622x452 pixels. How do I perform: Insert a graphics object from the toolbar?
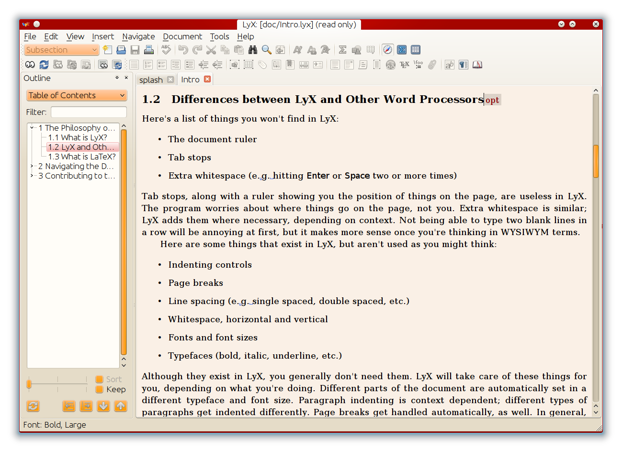pos(356,50)
